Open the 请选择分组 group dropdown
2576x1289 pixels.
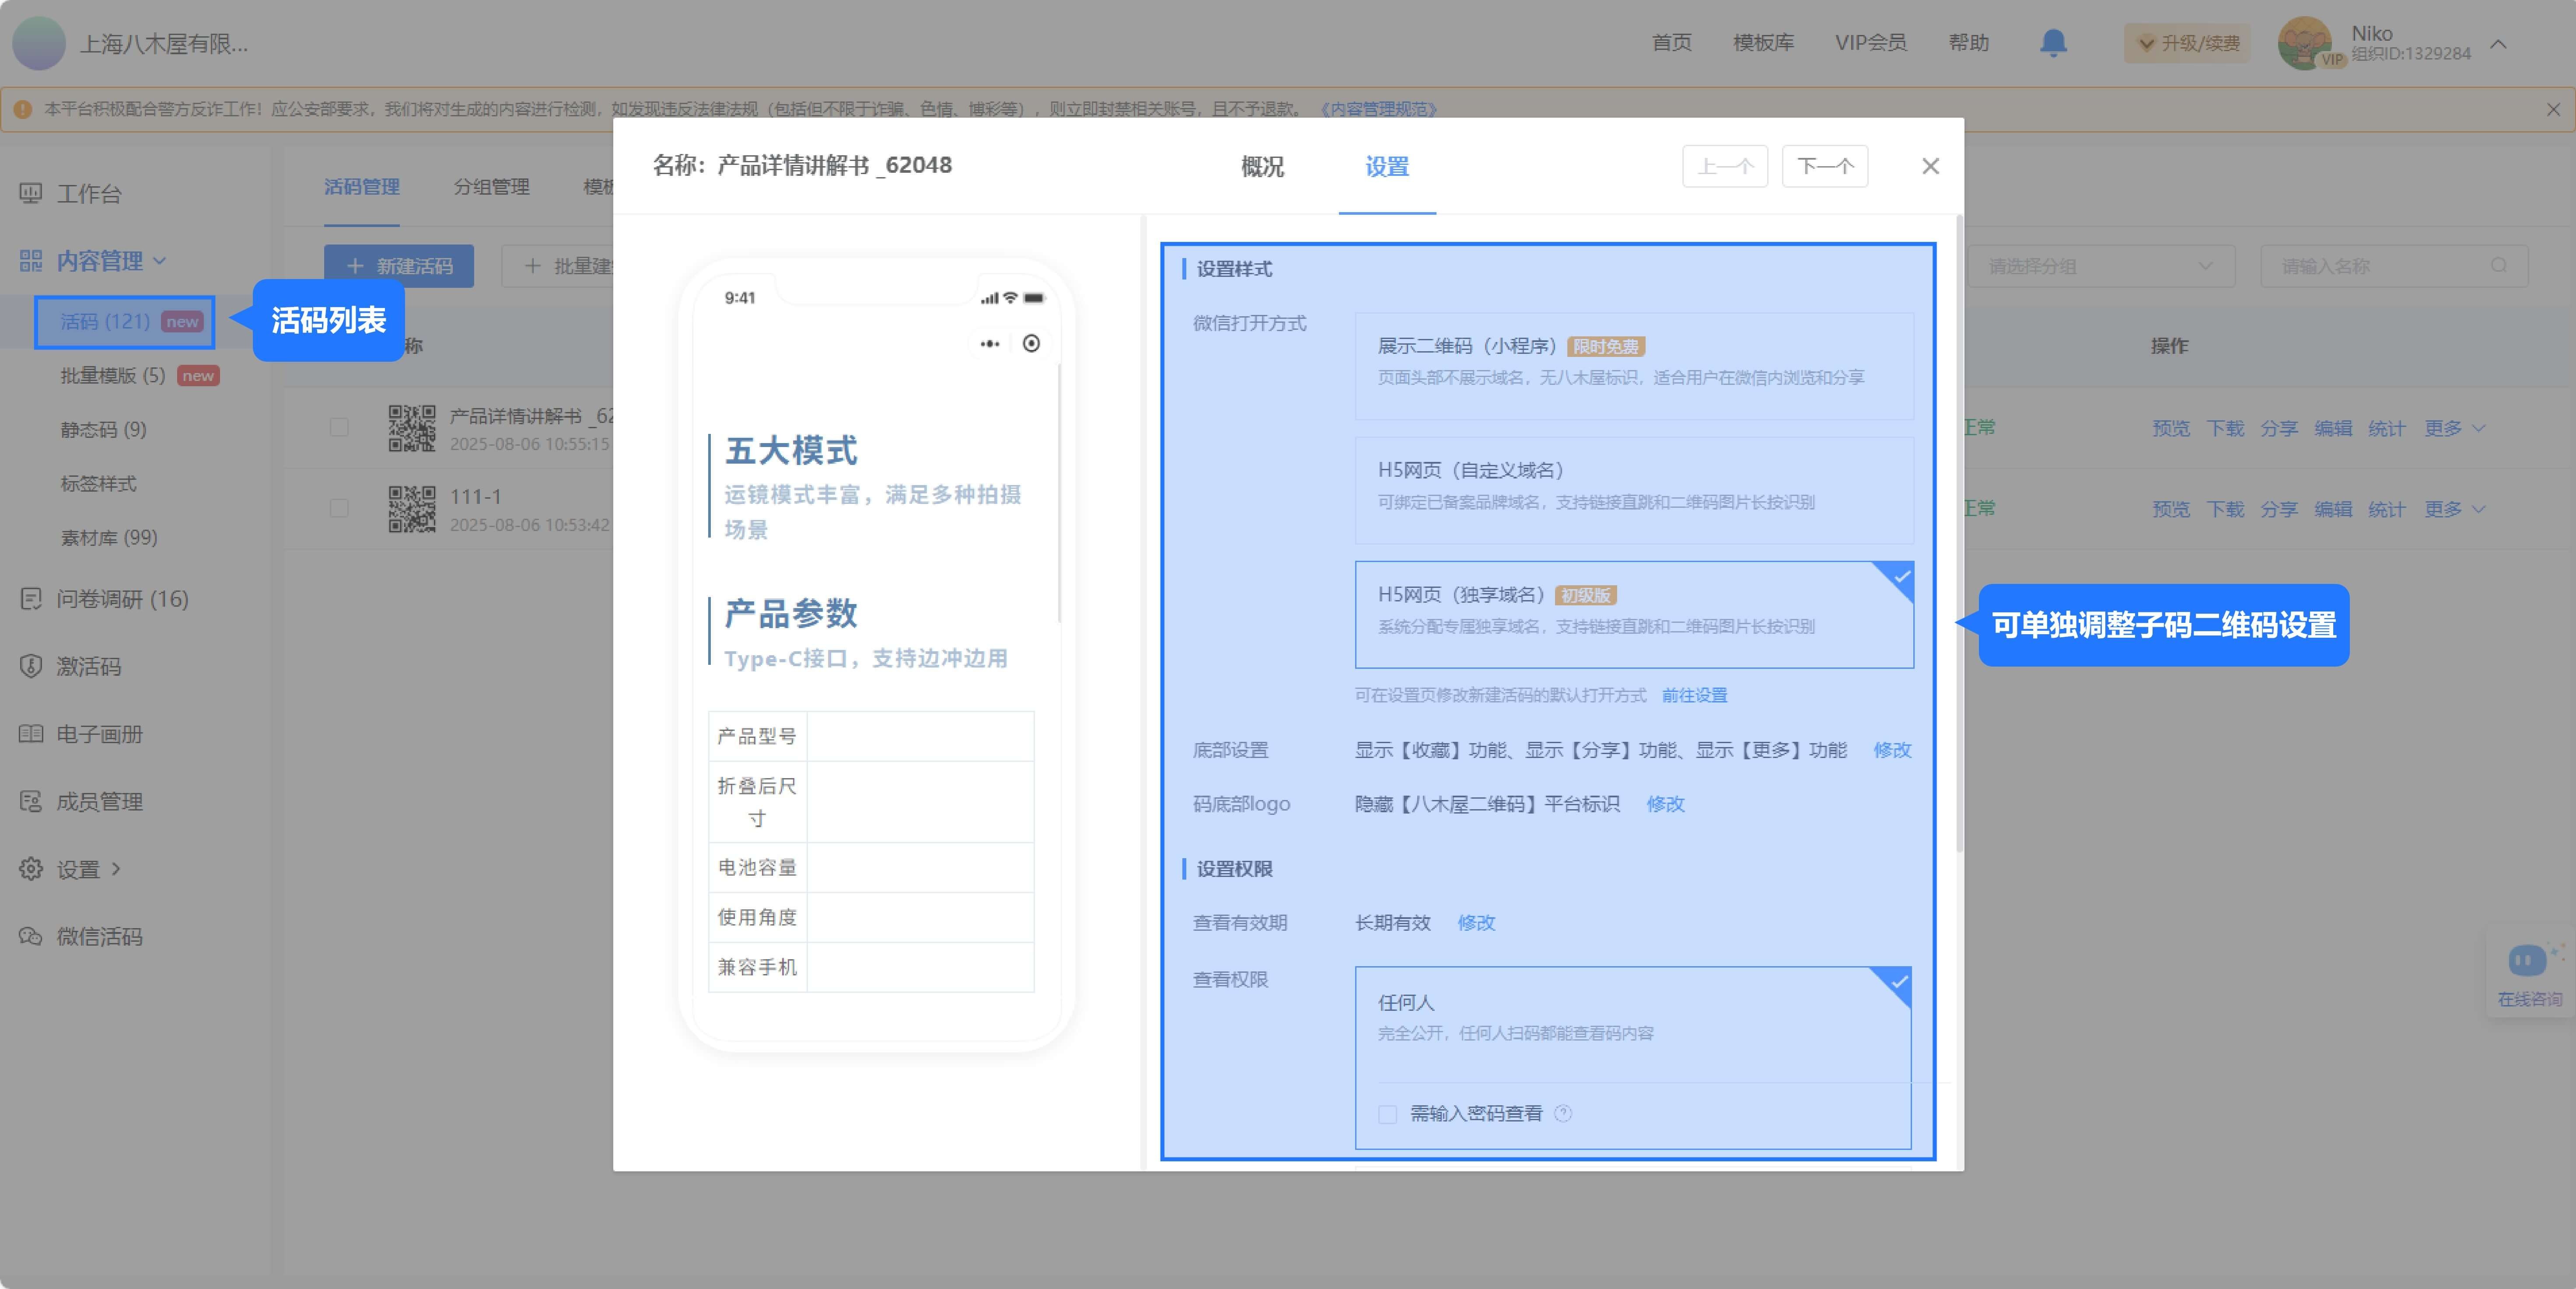click(x=2100, y=266)
